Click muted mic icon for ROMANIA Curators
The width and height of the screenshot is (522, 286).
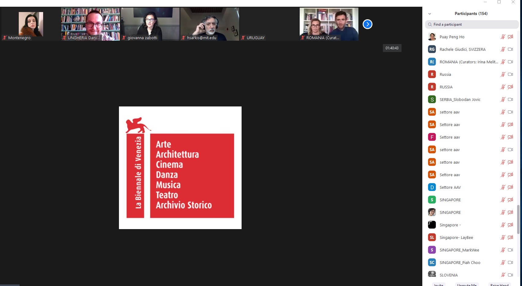coord(503,62)
